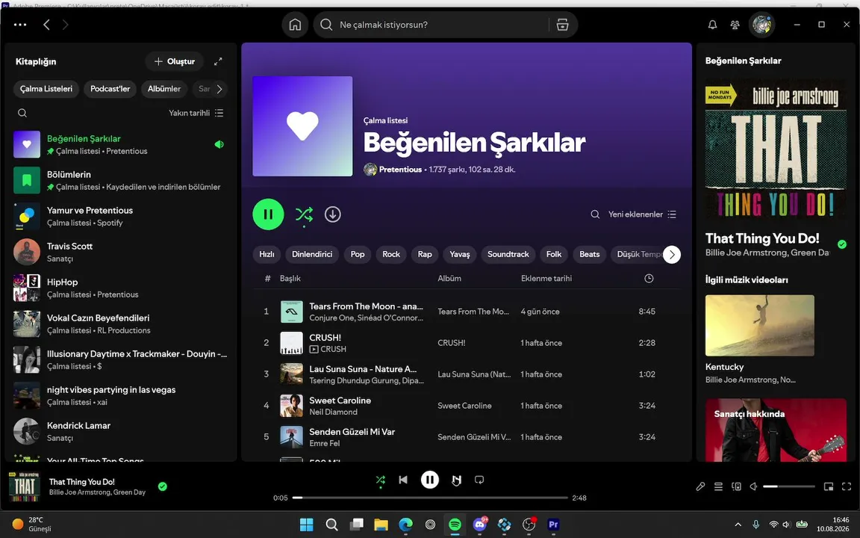
Task: Filter songs by Rock
Action: tap(391, 254)
